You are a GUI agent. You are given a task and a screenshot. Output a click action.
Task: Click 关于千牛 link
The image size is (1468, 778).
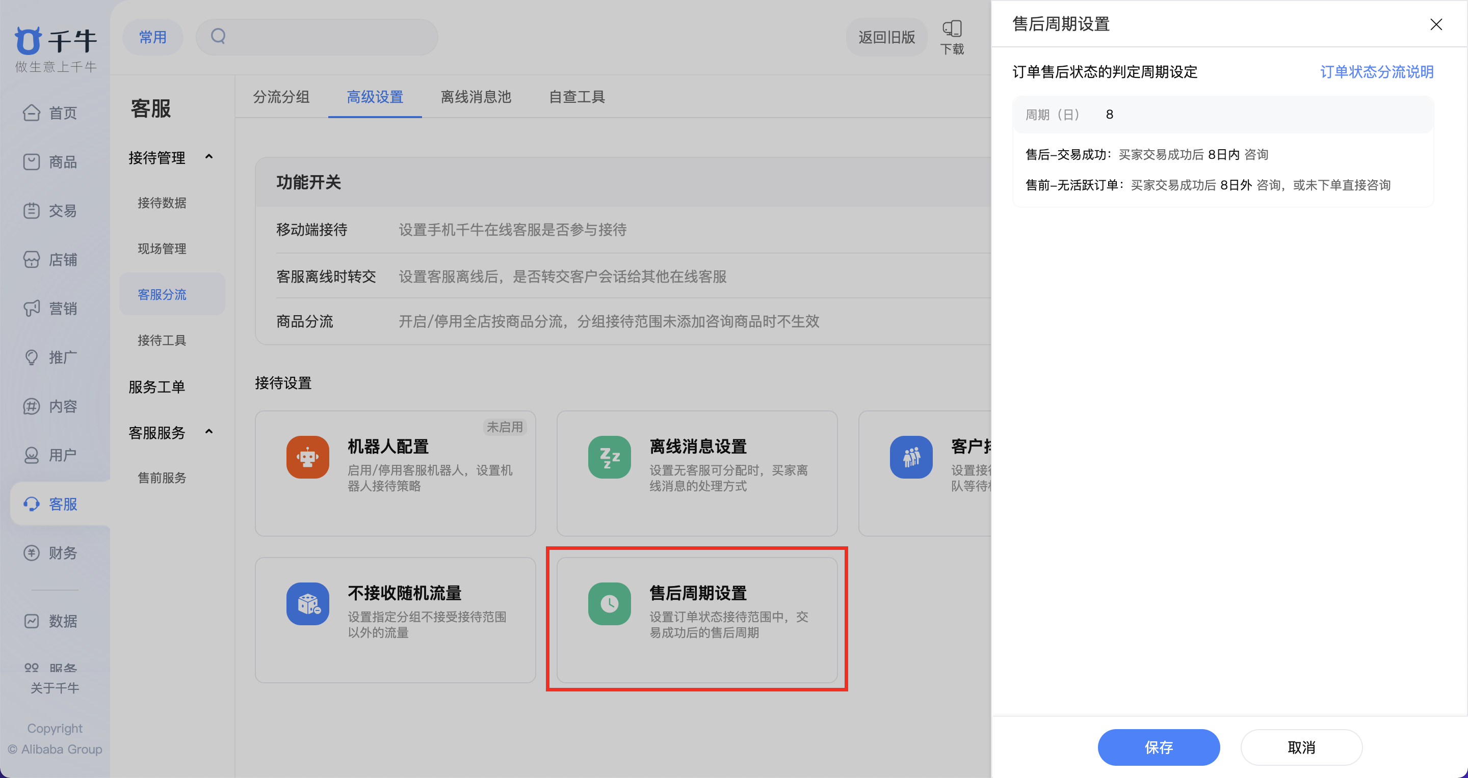(x=55, y=688)
